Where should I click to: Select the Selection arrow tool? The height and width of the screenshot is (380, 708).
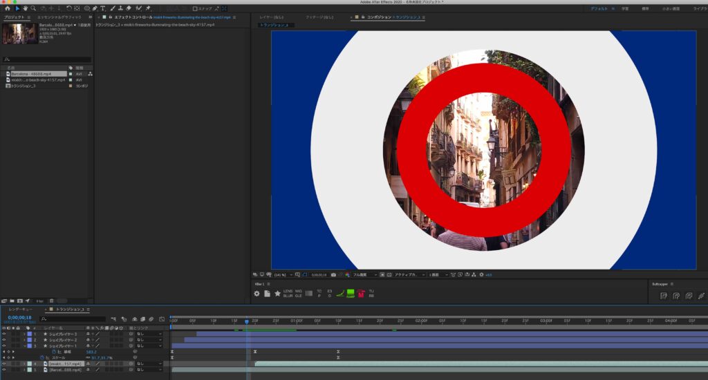point(17,8)
